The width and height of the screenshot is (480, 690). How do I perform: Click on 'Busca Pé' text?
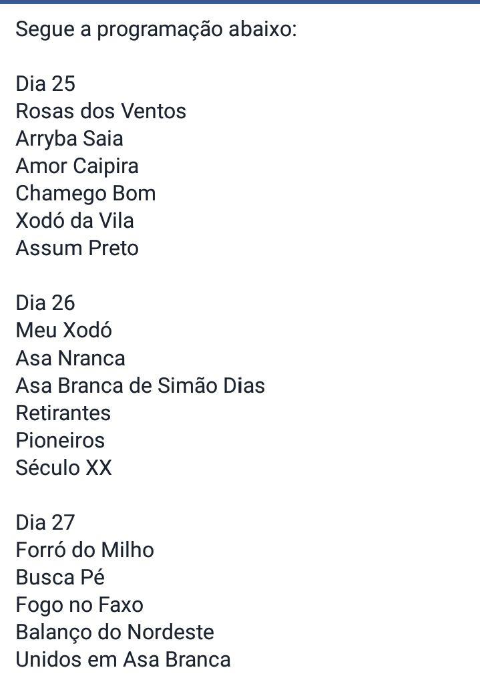click(60, 577)
